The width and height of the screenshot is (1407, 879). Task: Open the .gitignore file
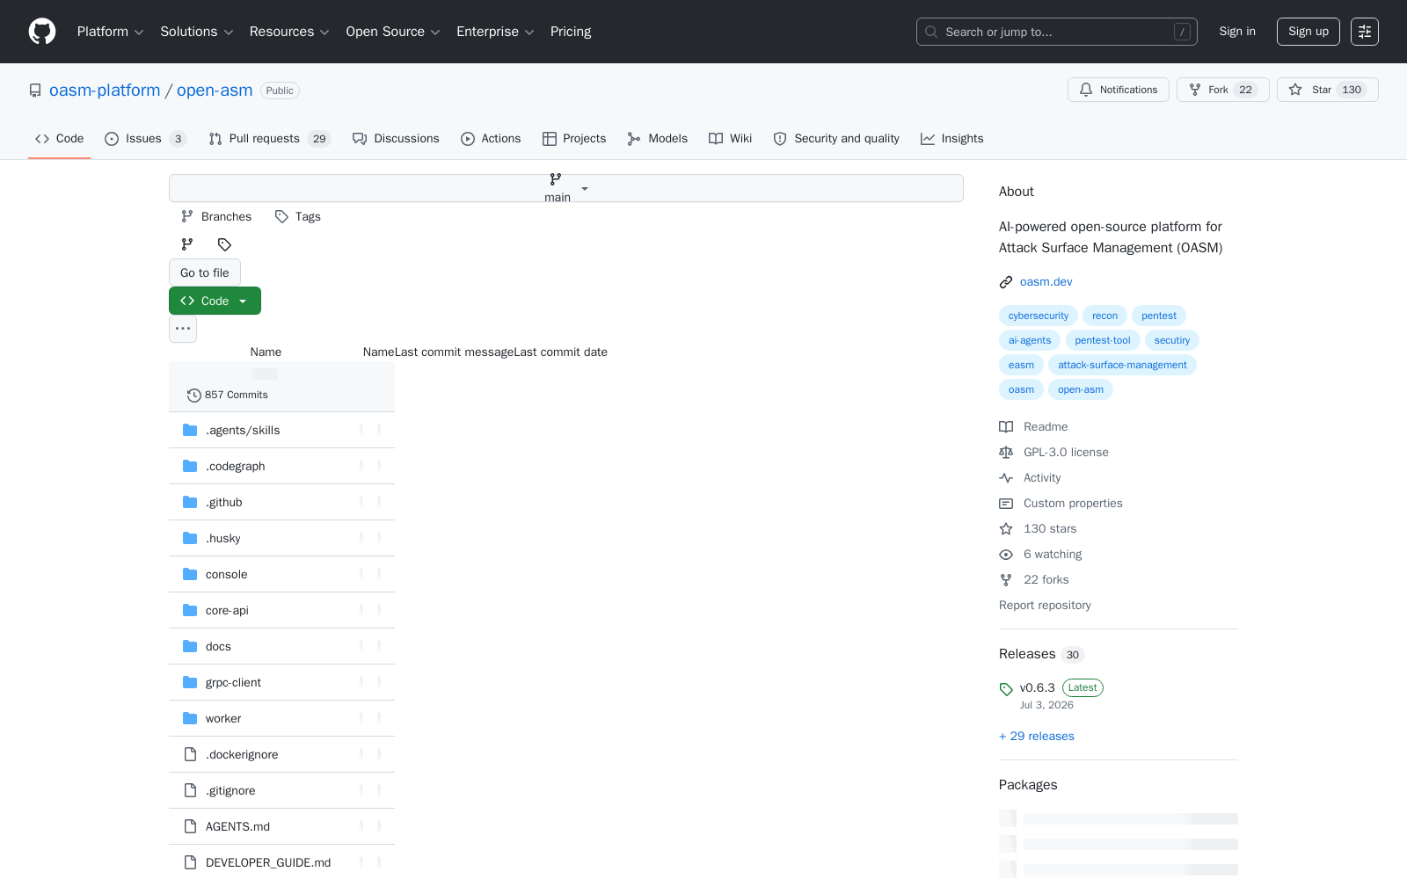point(230,791)
